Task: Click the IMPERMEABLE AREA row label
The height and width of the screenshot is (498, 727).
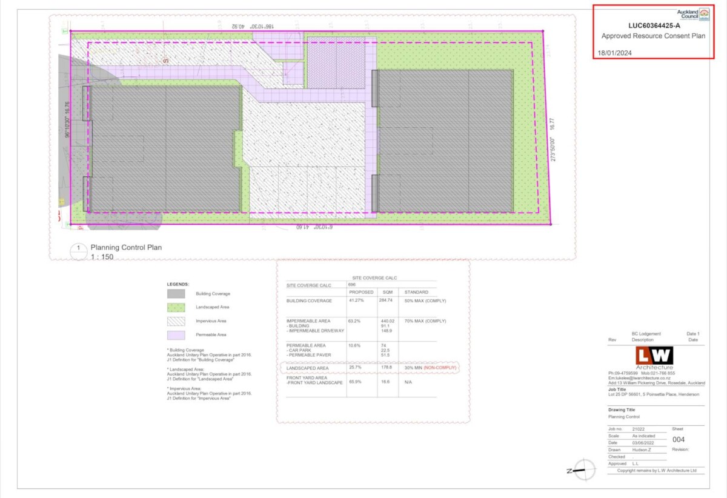Action: 308,321
